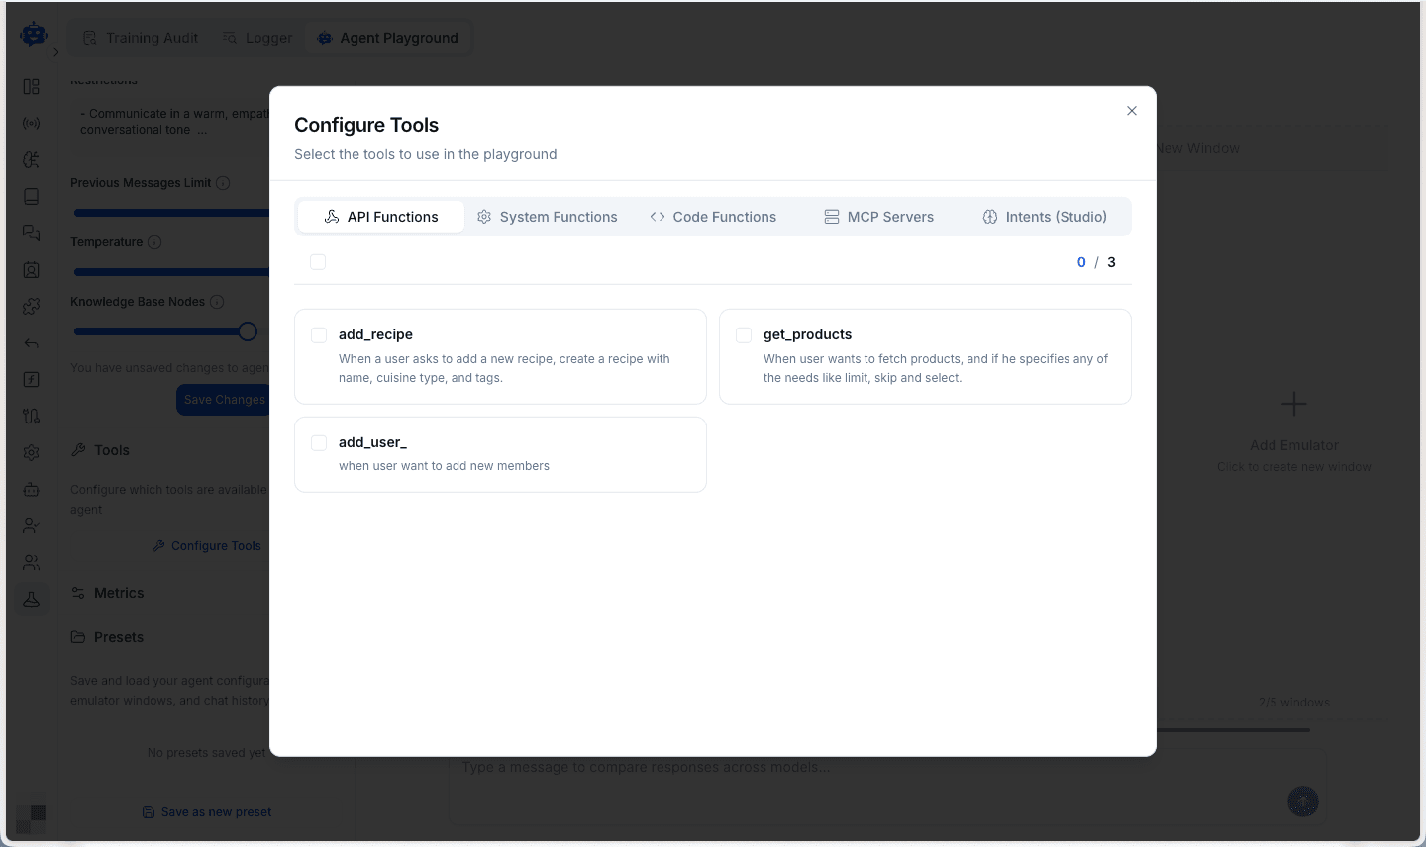1426x847 pixels.
Task: Open the Code Functions tab
Action: (713, 216)
